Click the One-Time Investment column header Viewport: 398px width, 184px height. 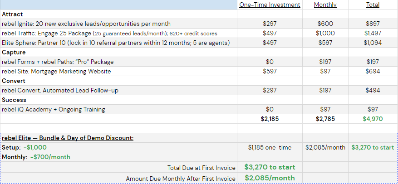(270, 5)
